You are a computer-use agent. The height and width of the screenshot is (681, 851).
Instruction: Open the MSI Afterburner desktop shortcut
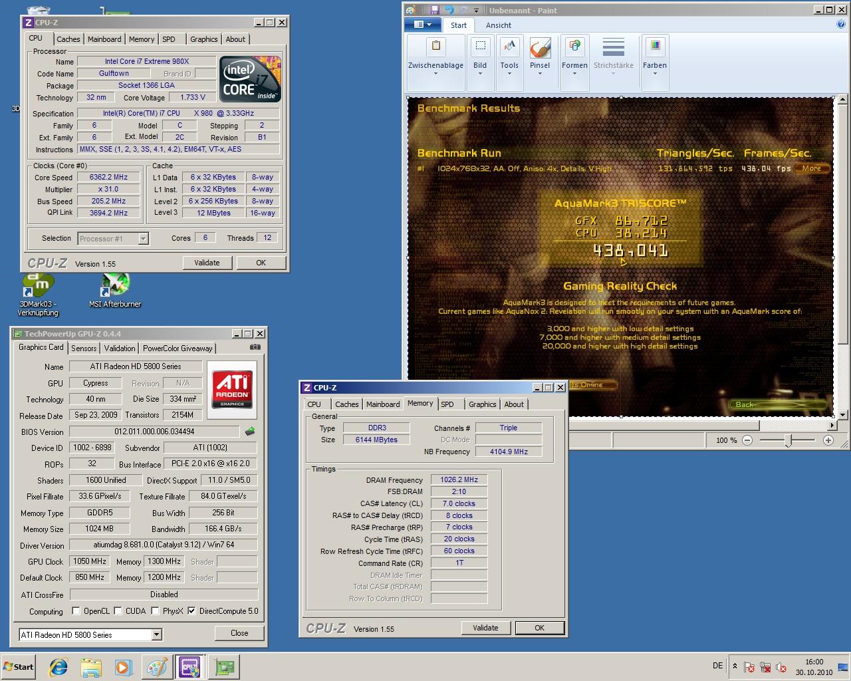coord(115,291)
